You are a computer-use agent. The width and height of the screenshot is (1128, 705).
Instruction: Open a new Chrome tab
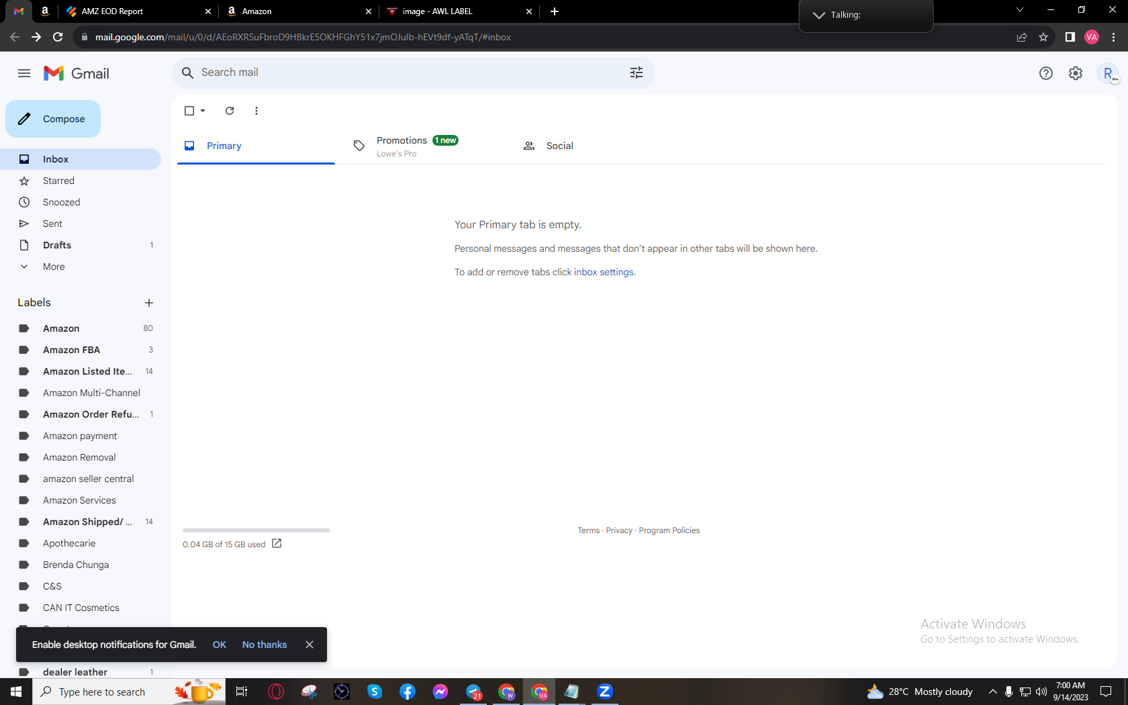coord(555,11)
